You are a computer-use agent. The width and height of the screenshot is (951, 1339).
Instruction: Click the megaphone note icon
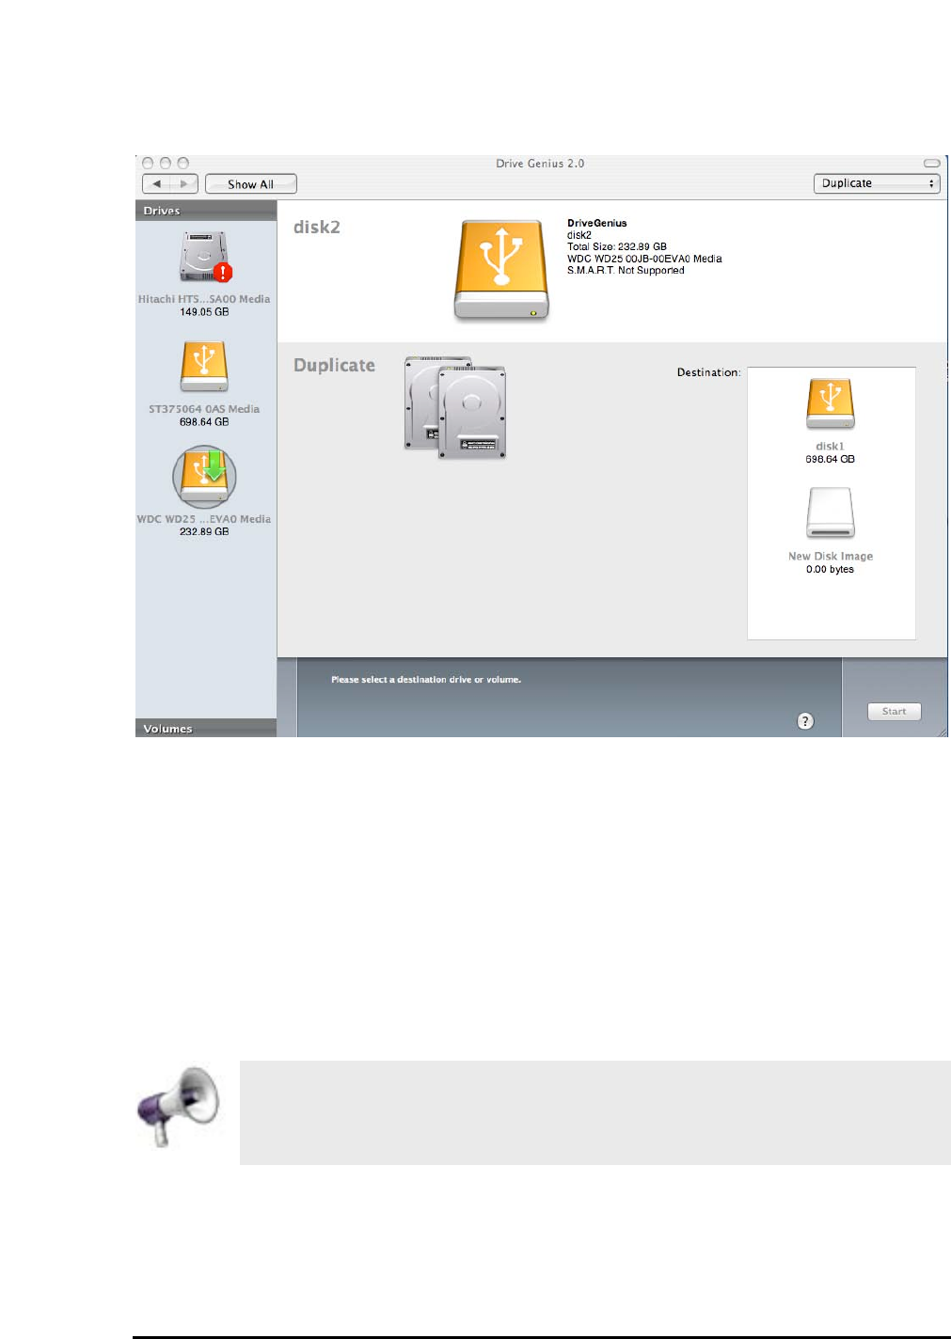click(179, 1107)
